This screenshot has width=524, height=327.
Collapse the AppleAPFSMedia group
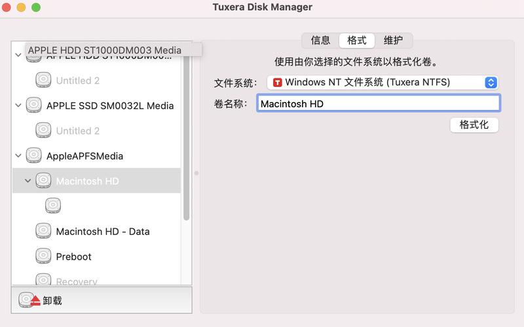tap(18, 156)
